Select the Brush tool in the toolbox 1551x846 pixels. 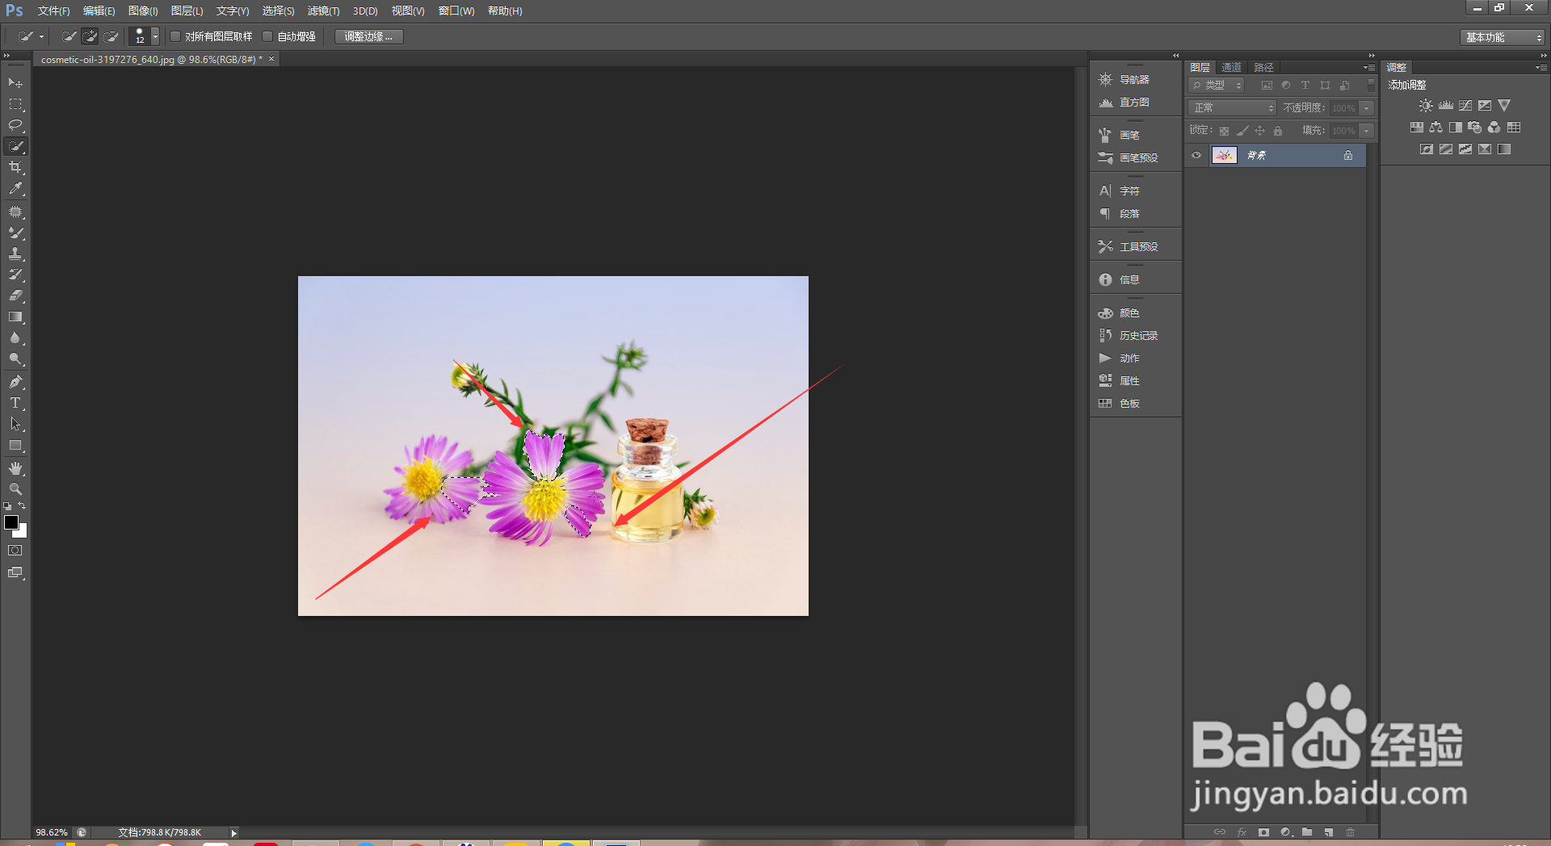click(15, 232)
